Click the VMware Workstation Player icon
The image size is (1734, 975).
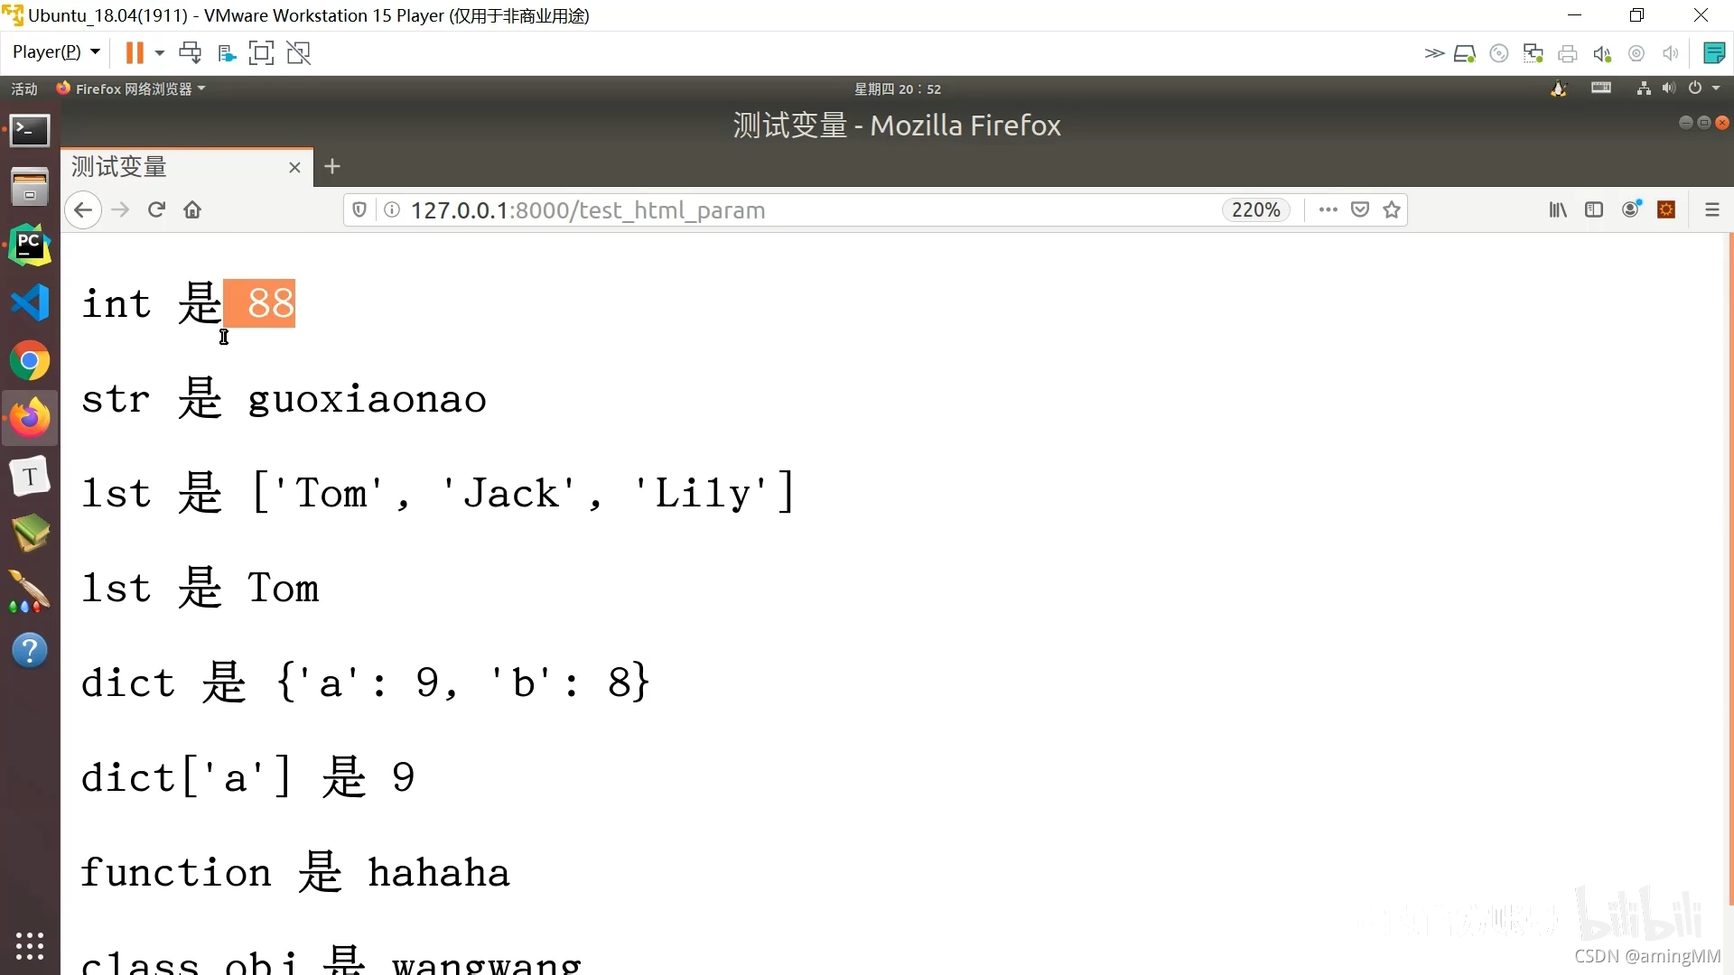point(12,14)
